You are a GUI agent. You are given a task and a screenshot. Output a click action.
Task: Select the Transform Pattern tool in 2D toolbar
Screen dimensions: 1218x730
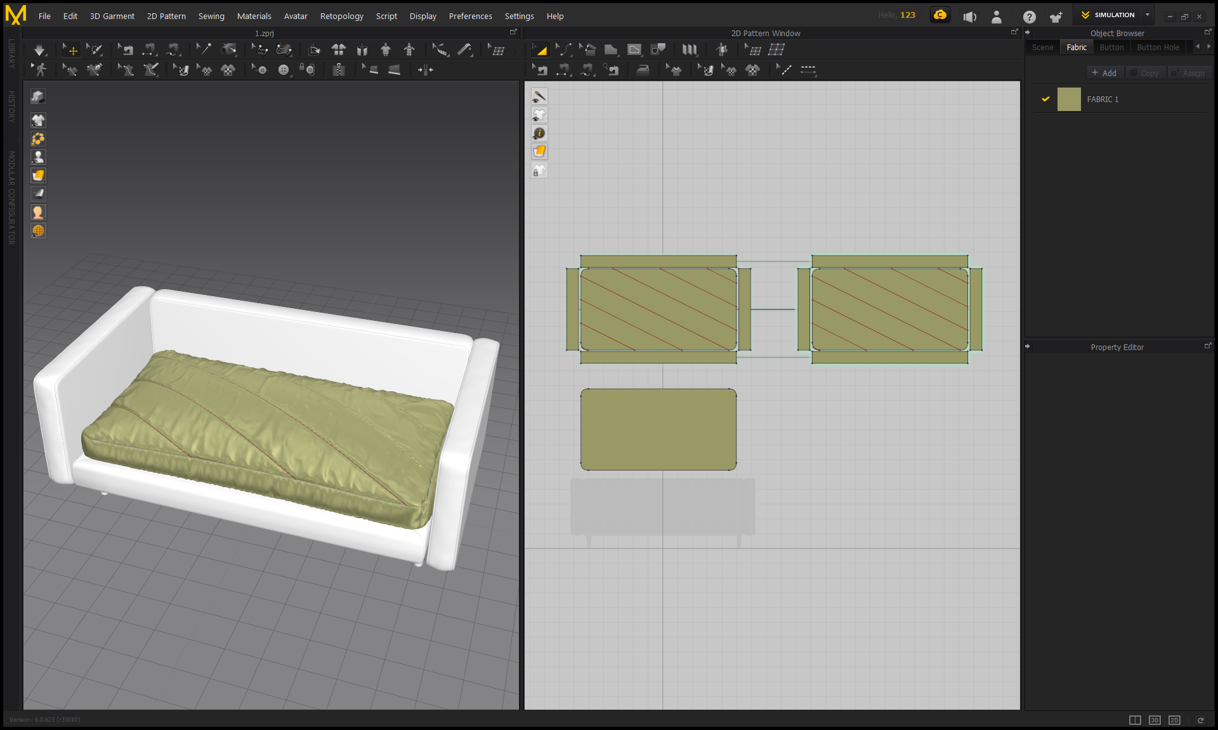point(540,50)
